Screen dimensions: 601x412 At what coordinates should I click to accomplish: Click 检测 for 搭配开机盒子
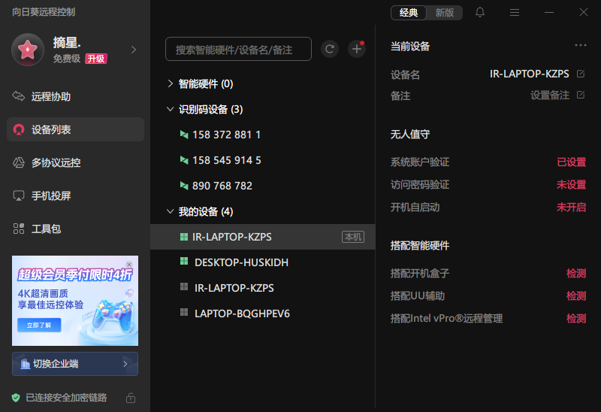point(576,273)
